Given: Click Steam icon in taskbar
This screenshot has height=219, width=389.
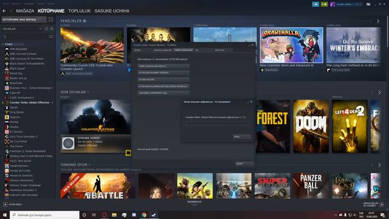Looking at the screenshot, I should (154, 215).
